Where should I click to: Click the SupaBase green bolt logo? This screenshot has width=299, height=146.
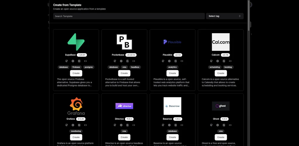pyautogui.click(x=76, y=42)
